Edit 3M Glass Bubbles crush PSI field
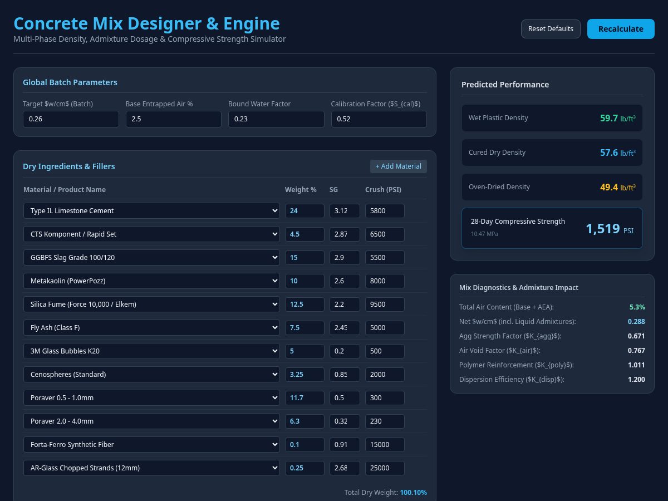668x501 pixels. pyautogui.click(x=385, y=351)
